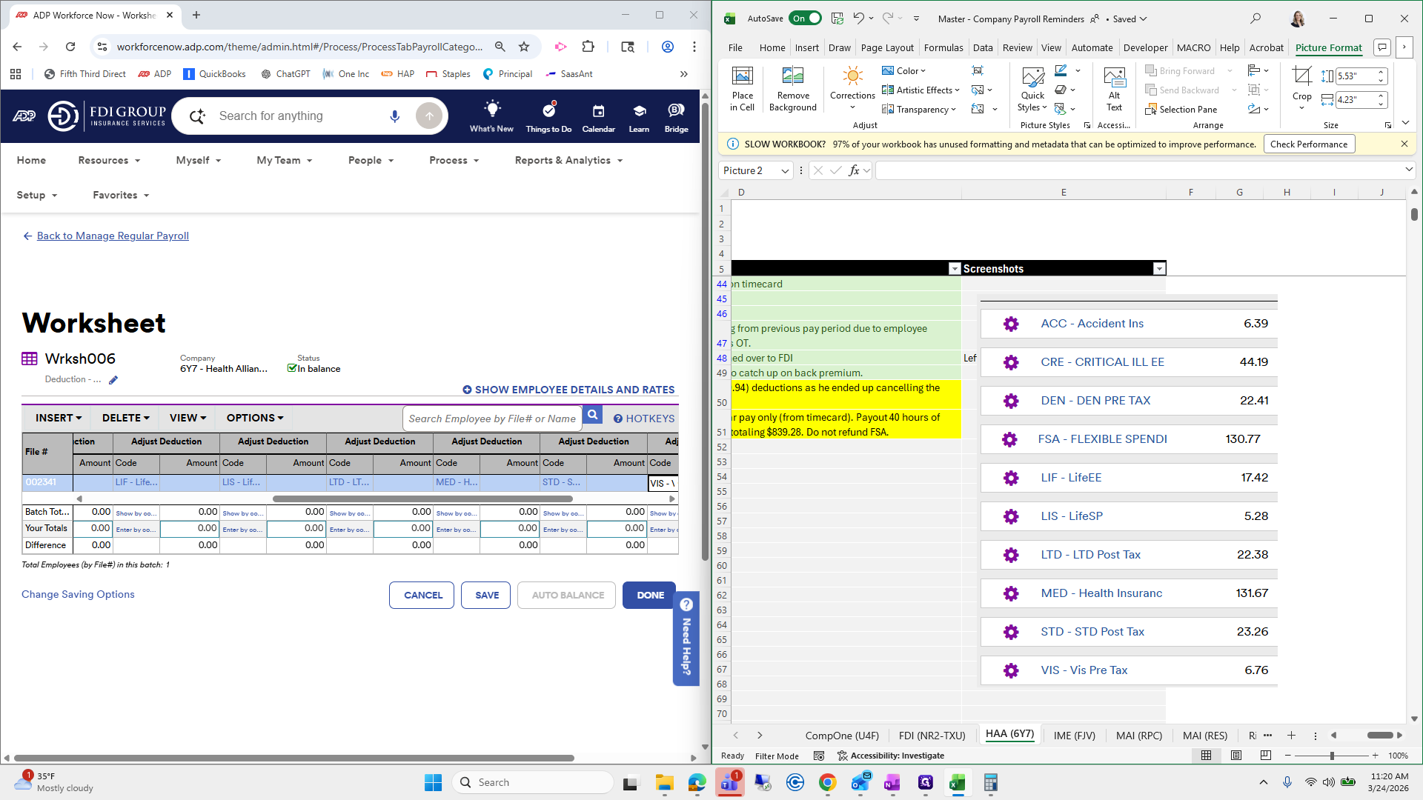Click the ADP Calendar icon

598,111
